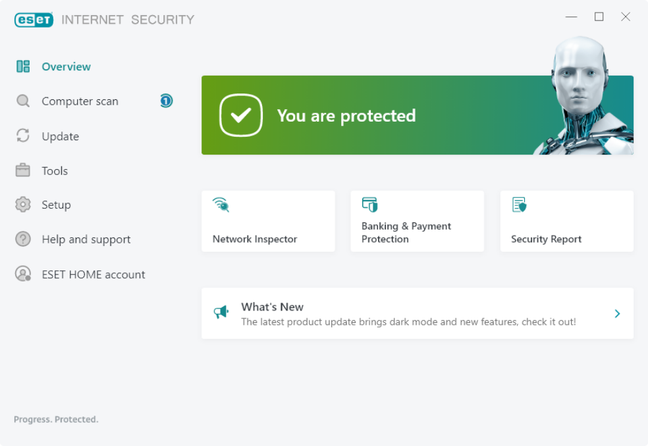
Task: Click the dark mode update description text
Action: [408, 322]
